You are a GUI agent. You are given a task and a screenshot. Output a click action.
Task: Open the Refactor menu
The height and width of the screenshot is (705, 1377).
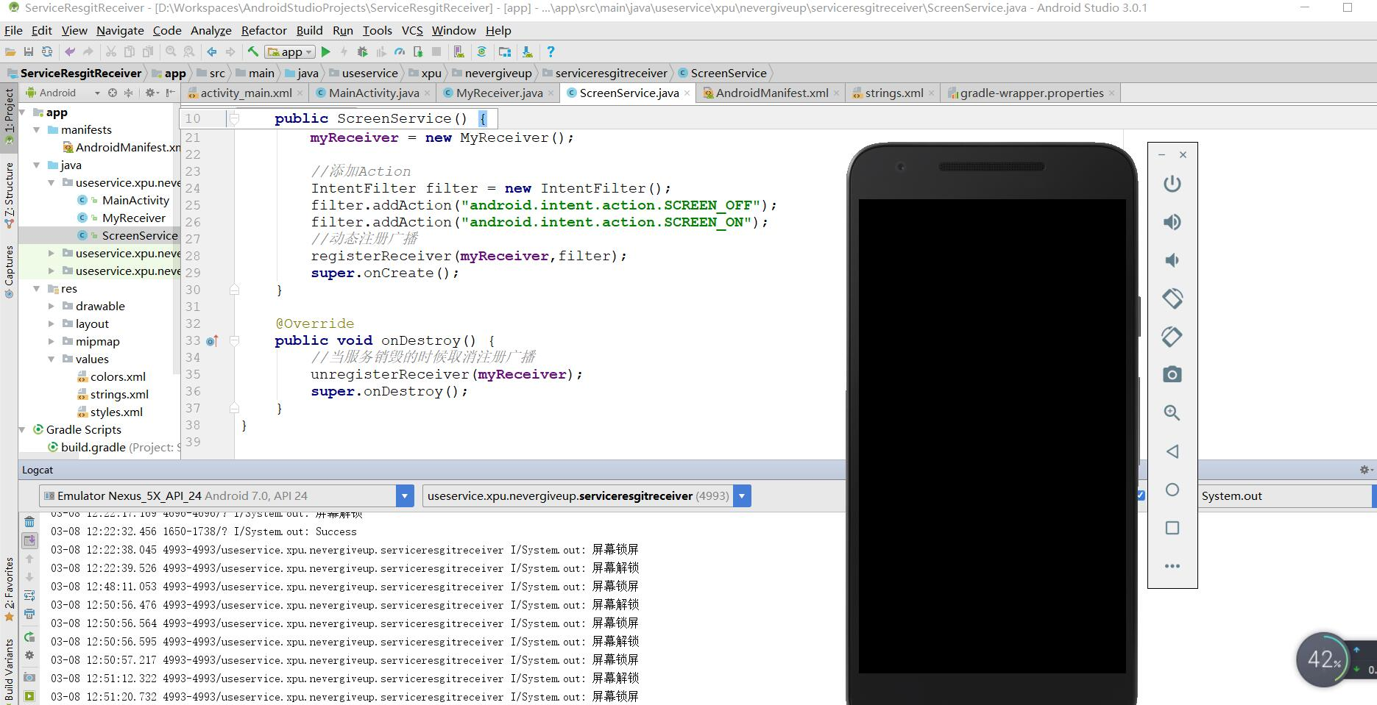click(263, 30)
